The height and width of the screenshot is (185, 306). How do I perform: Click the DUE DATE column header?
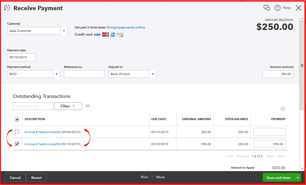pyautogui.click(x=159, y=119)
